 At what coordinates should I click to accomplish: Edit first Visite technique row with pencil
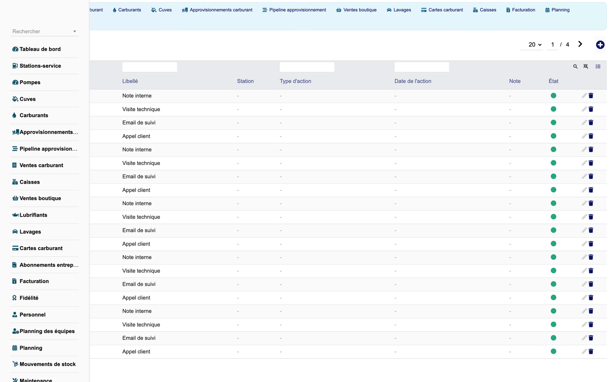point(584,109)
